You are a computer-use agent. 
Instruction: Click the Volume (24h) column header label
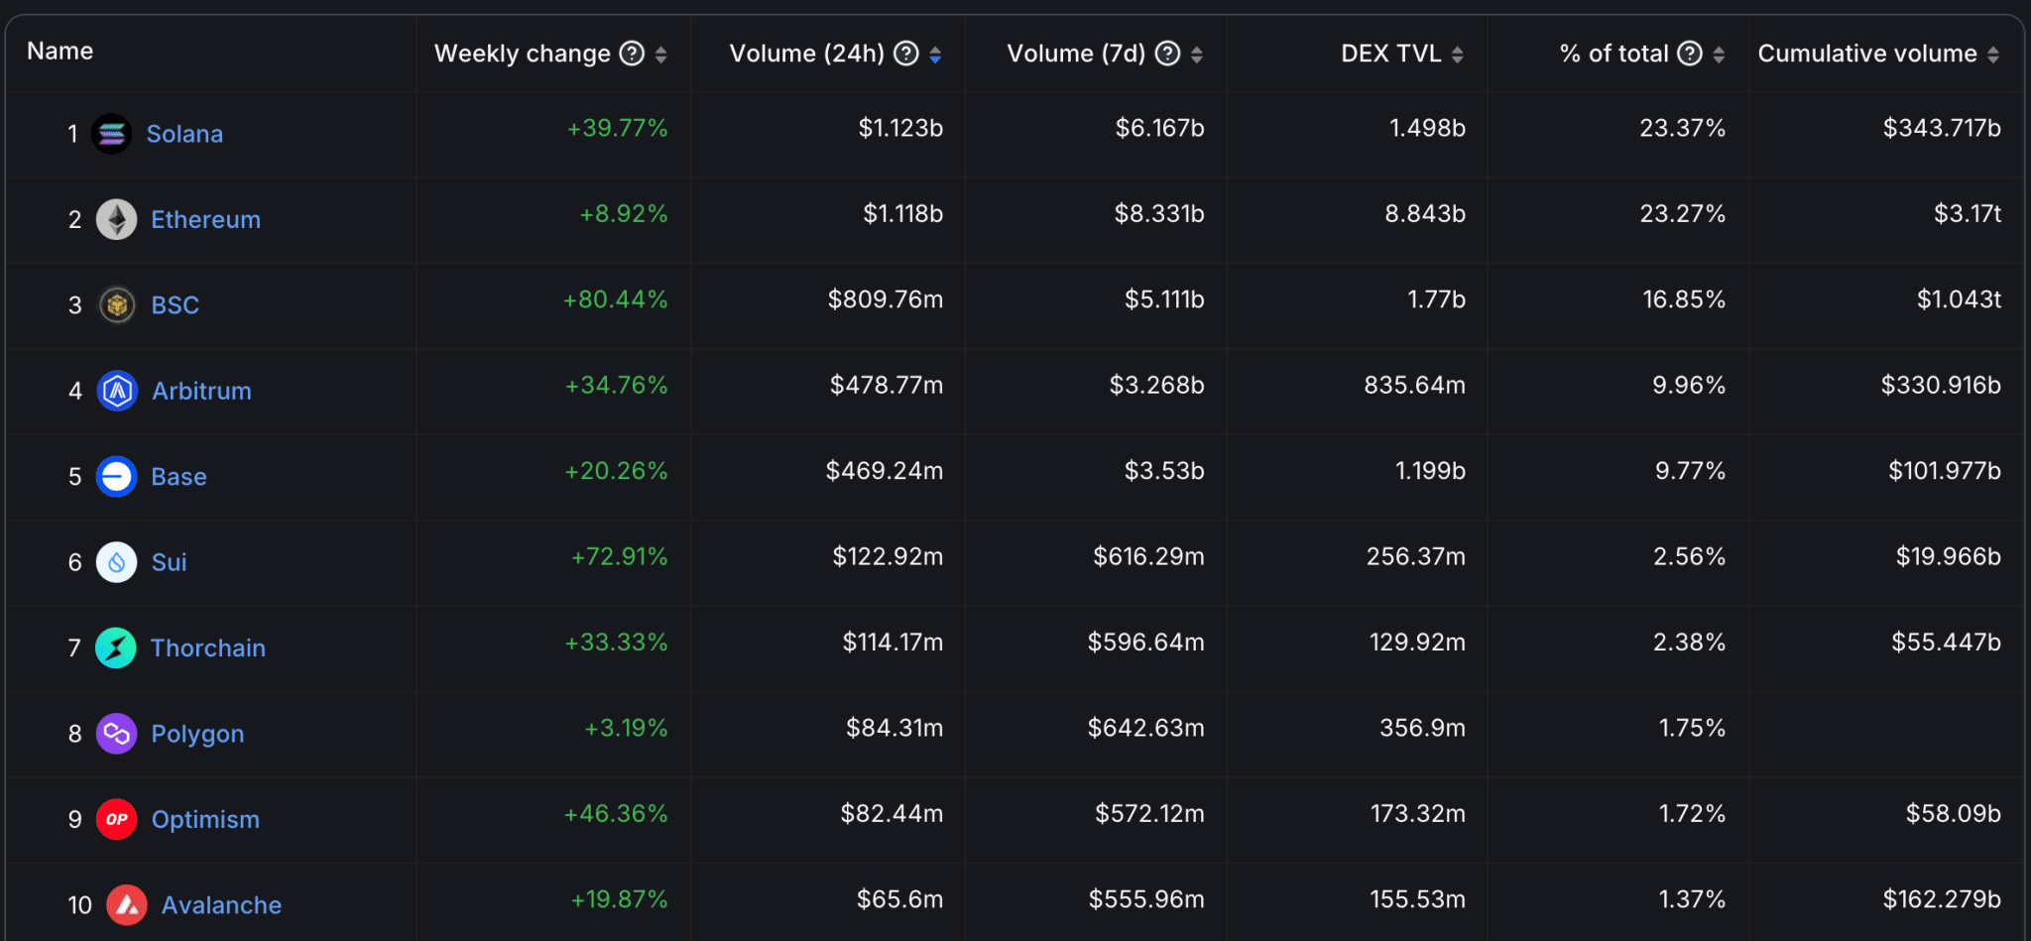(807, 54)
